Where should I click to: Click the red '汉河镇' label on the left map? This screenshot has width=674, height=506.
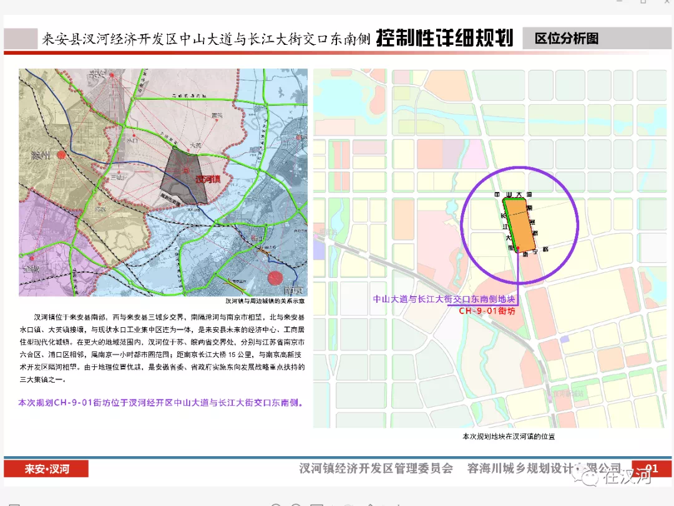tap(208, 179)
